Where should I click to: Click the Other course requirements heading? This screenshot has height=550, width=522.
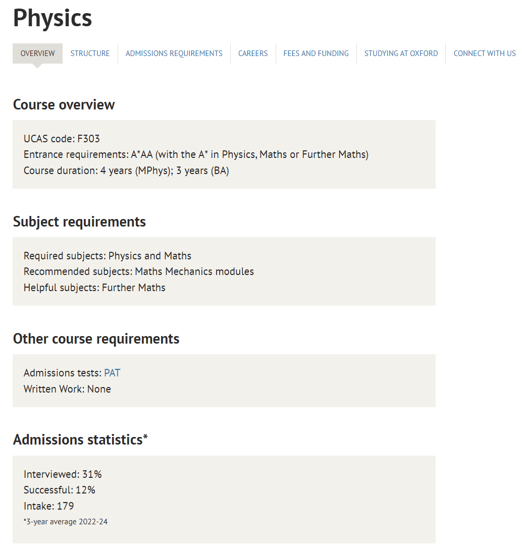click(96, 339)
